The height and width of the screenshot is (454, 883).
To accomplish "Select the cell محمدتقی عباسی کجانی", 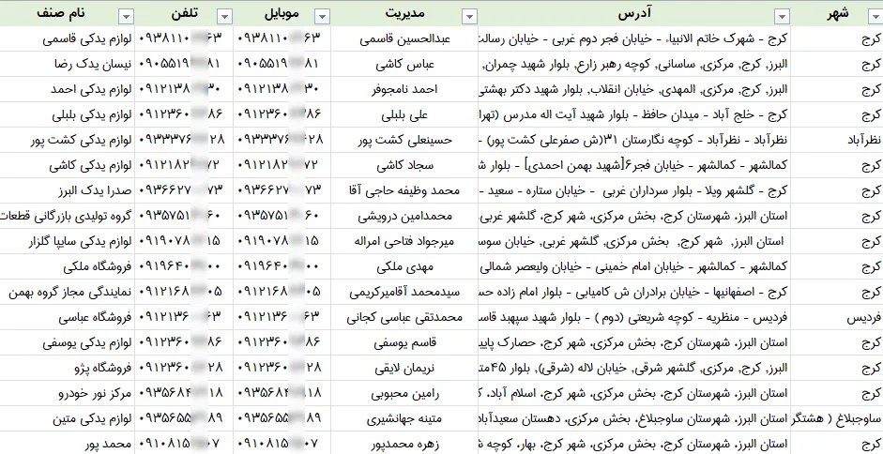I will pos(404,318).
